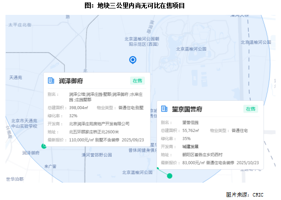
Task: Click the 润泽御府 map label under the green dot
Action: (31, 153)
